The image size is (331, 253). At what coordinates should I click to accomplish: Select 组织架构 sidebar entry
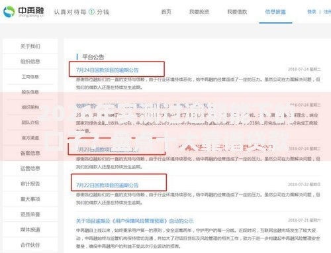(30, 107)
